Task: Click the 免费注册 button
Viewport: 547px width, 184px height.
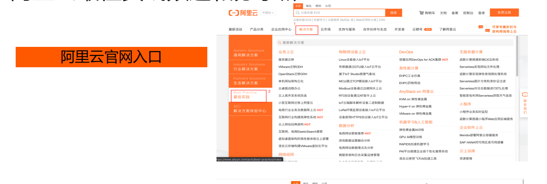Action: 504,13
